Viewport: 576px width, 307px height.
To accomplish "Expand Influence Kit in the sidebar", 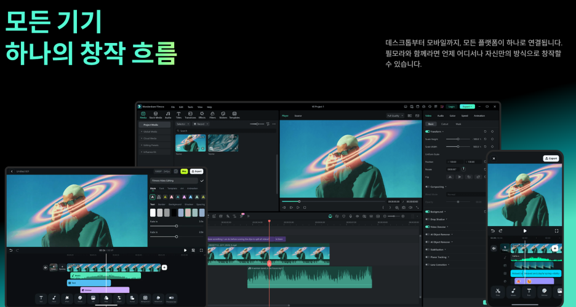I will click(x=154, y=152).
